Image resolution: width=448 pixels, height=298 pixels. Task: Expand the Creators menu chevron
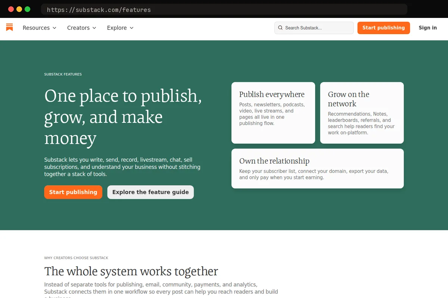(94, 28)
